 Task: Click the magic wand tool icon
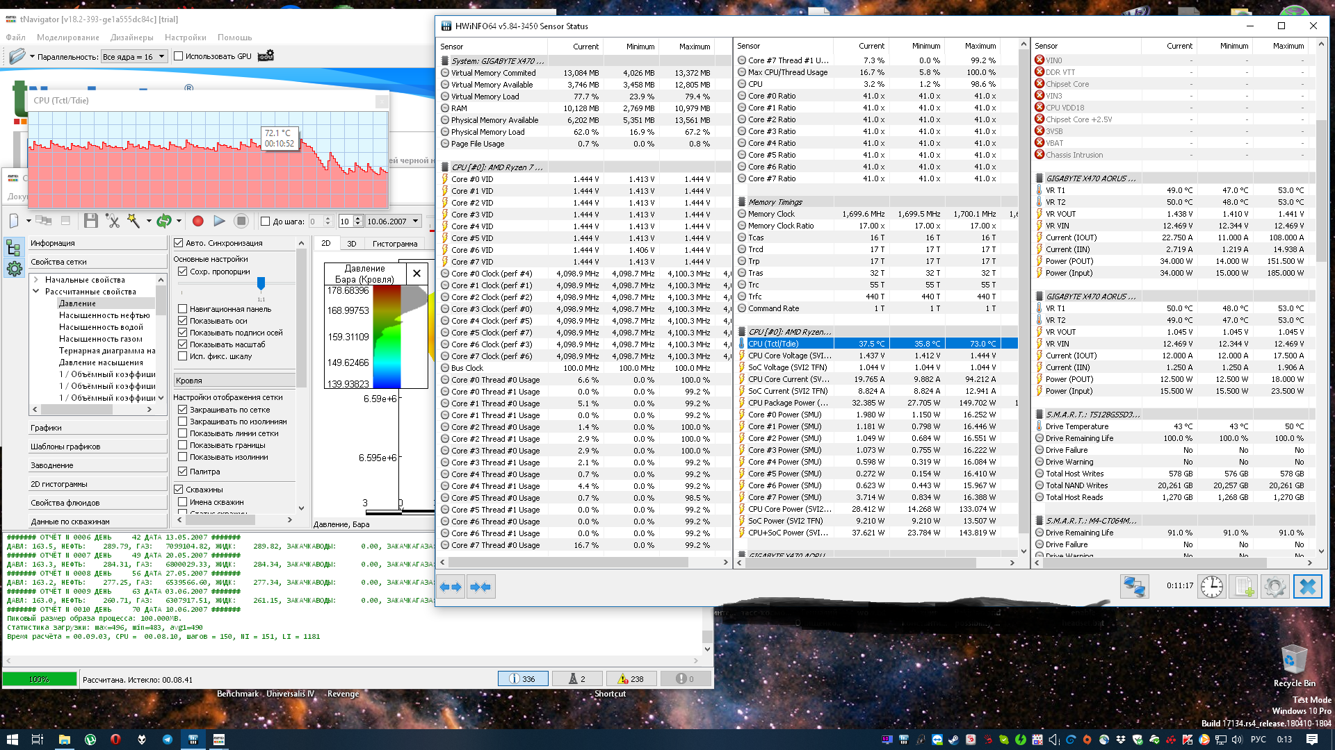pyautogui.click(x=133, y=221)
